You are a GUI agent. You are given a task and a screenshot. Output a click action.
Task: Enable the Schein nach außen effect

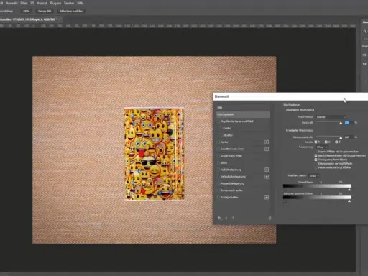point(218,190)
